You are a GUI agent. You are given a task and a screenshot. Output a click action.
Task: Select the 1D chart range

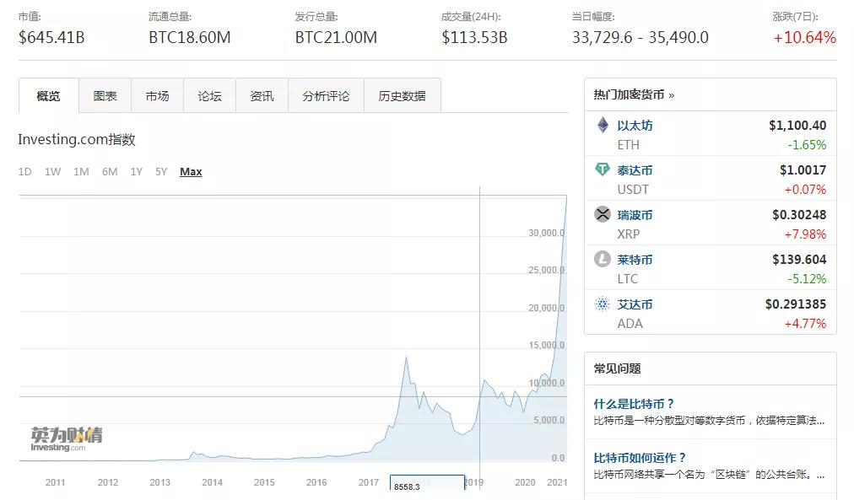click(x=25, y=172)
